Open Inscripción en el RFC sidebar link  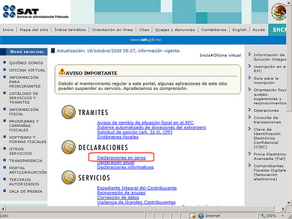pyautogui.click(x=270, y=69)
